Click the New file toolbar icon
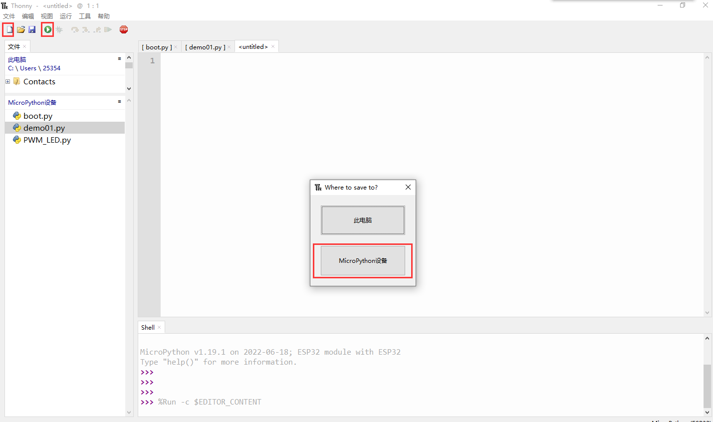Screen dimensions: 713x422 coord(9,30)
